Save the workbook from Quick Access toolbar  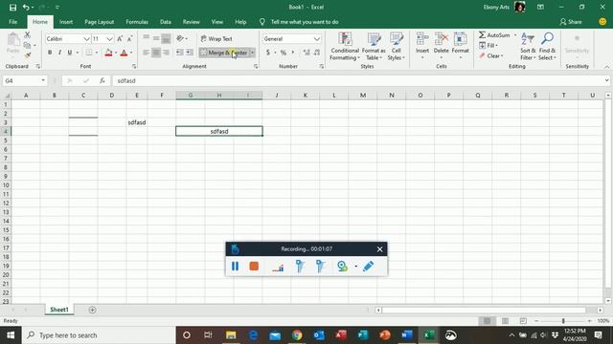(12, 7)
